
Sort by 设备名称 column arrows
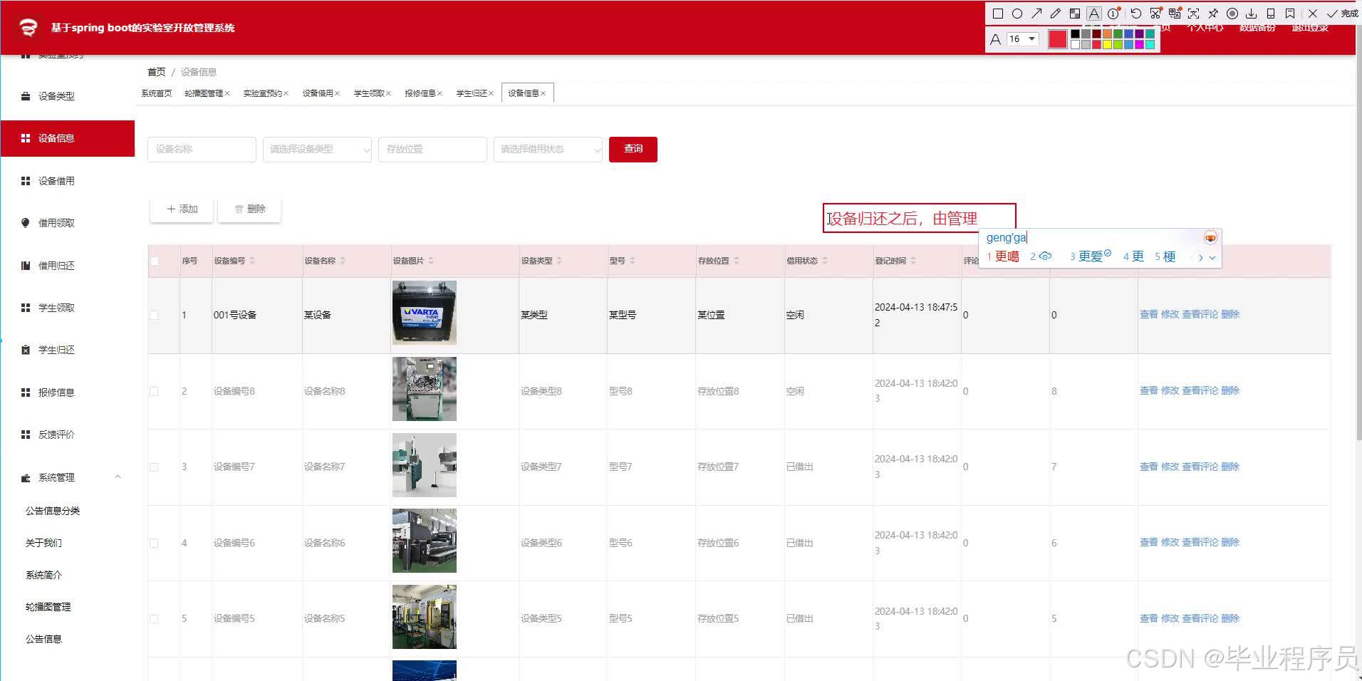click(x=343, y=261)
